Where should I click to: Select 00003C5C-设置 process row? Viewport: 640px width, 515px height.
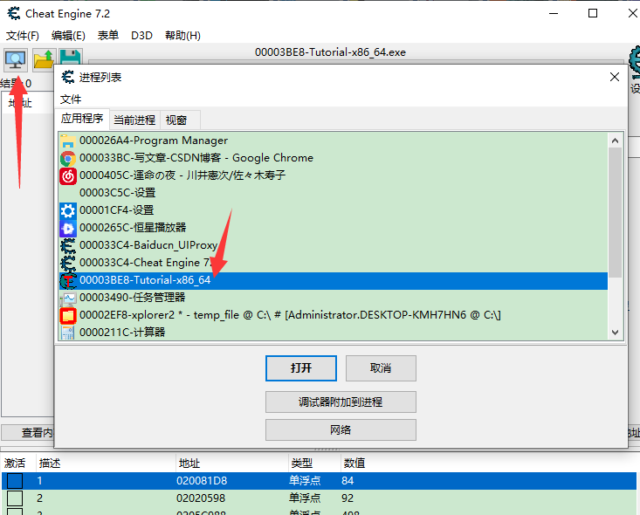pos(333,193)
